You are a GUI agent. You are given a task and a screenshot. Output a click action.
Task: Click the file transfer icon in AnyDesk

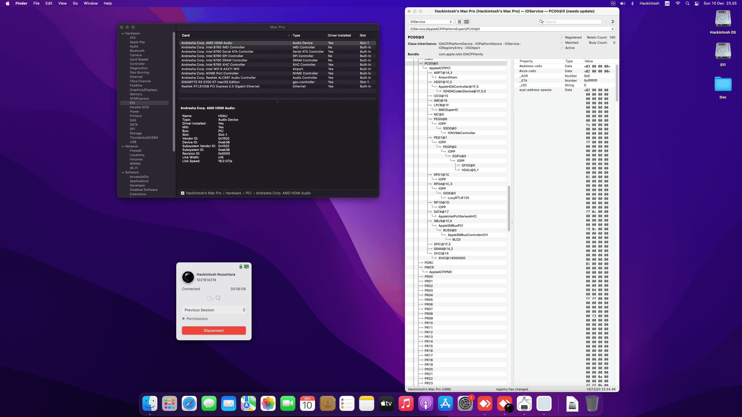click(210, 298)
